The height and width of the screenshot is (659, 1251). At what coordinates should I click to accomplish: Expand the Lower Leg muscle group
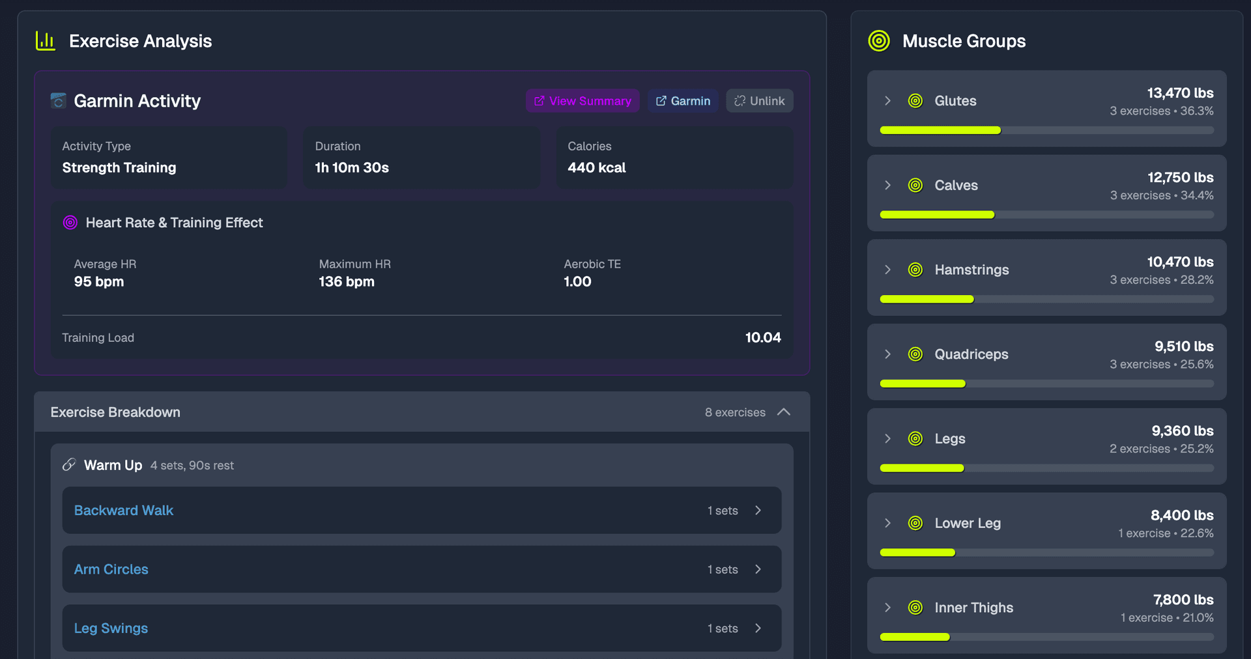click(x=887, y=523)
